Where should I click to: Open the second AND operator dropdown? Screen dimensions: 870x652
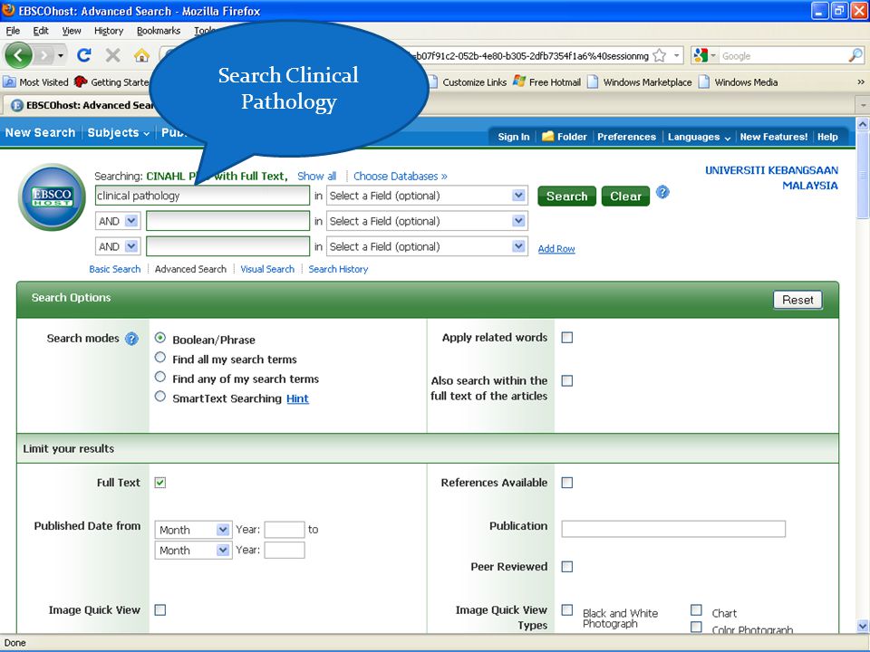point(118,246)
